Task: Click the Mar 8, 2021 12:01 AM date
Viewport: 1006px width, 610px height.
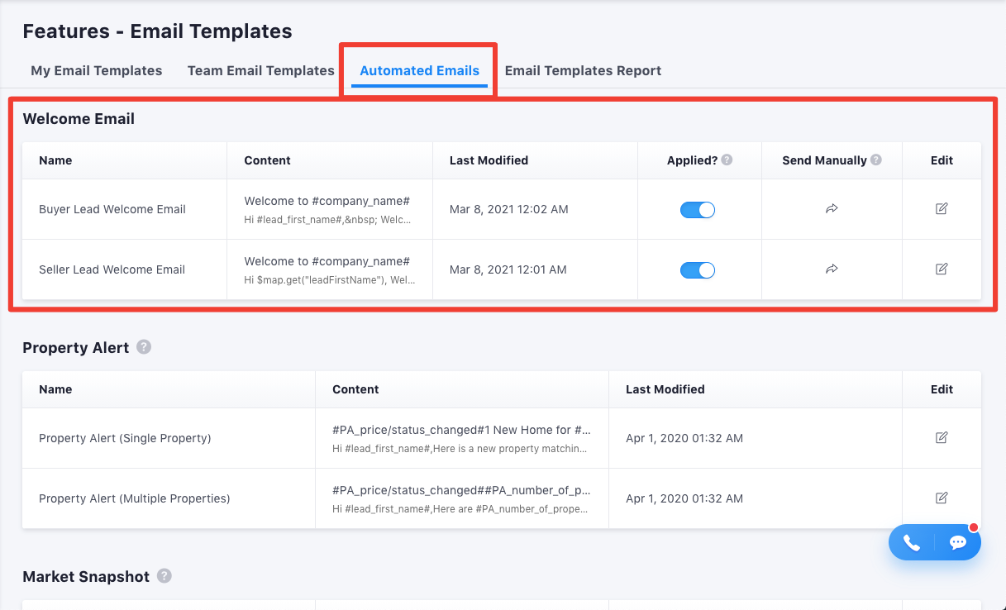Action: pyautogui.click(x=508, y=269)
